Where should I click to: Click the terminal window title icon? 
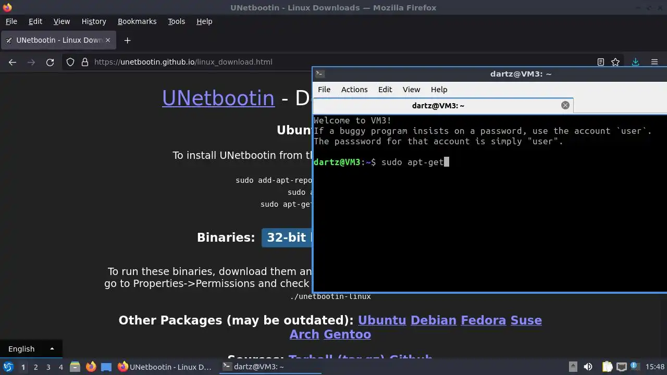tap(320, 74)
